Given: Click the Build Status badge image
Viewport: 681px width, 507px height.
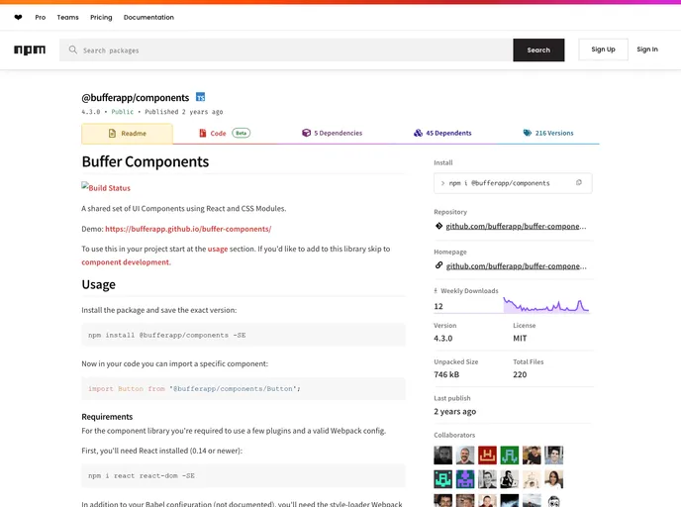Looking at the screenshot, I should tap(106, 187).
